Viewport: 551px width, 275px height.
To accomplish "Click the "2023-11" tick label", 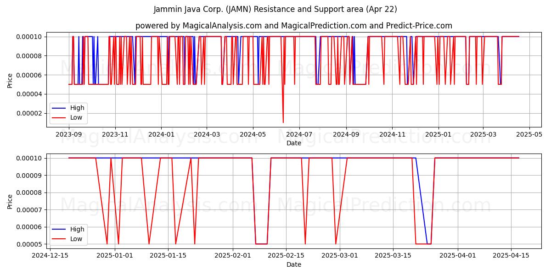I will [x=115, y=134].
